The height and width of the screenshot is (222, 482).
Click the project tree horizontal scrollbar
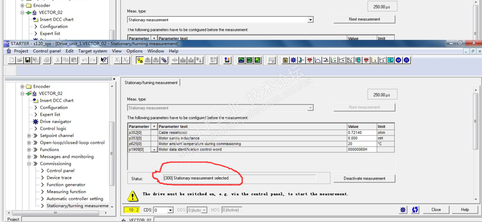(x=55, y=213)
